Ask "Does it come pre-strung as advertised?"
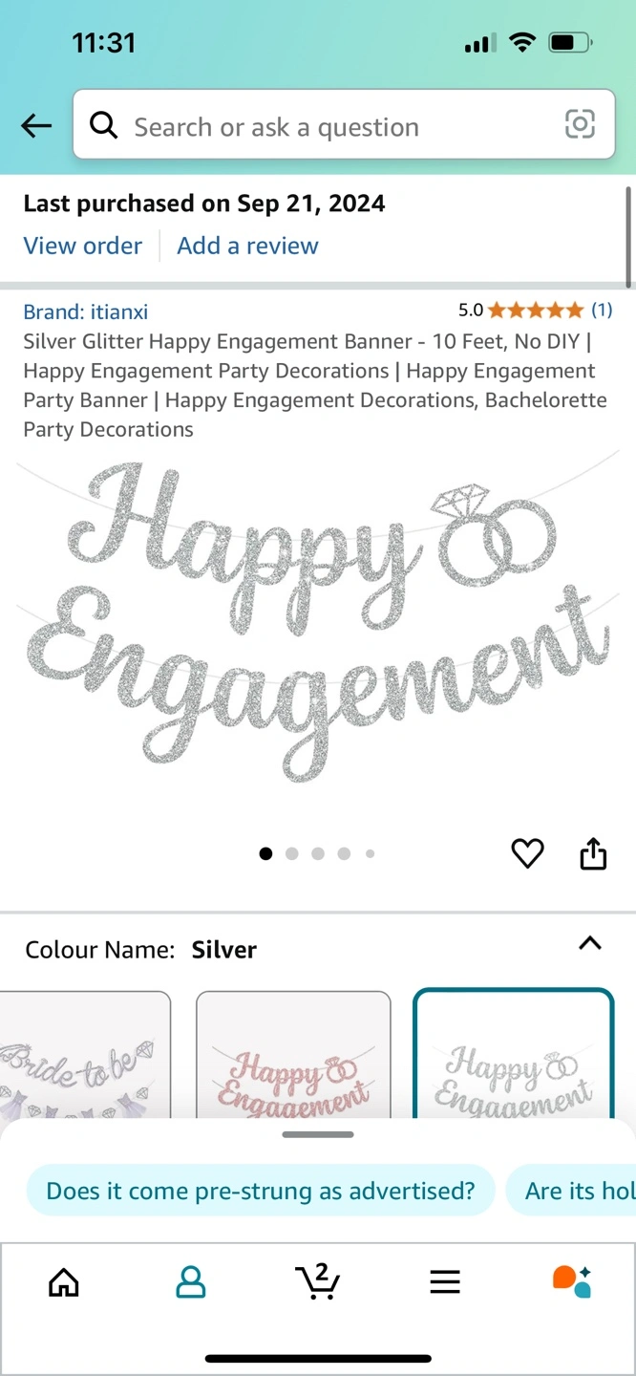 [x=261, y=1191]
